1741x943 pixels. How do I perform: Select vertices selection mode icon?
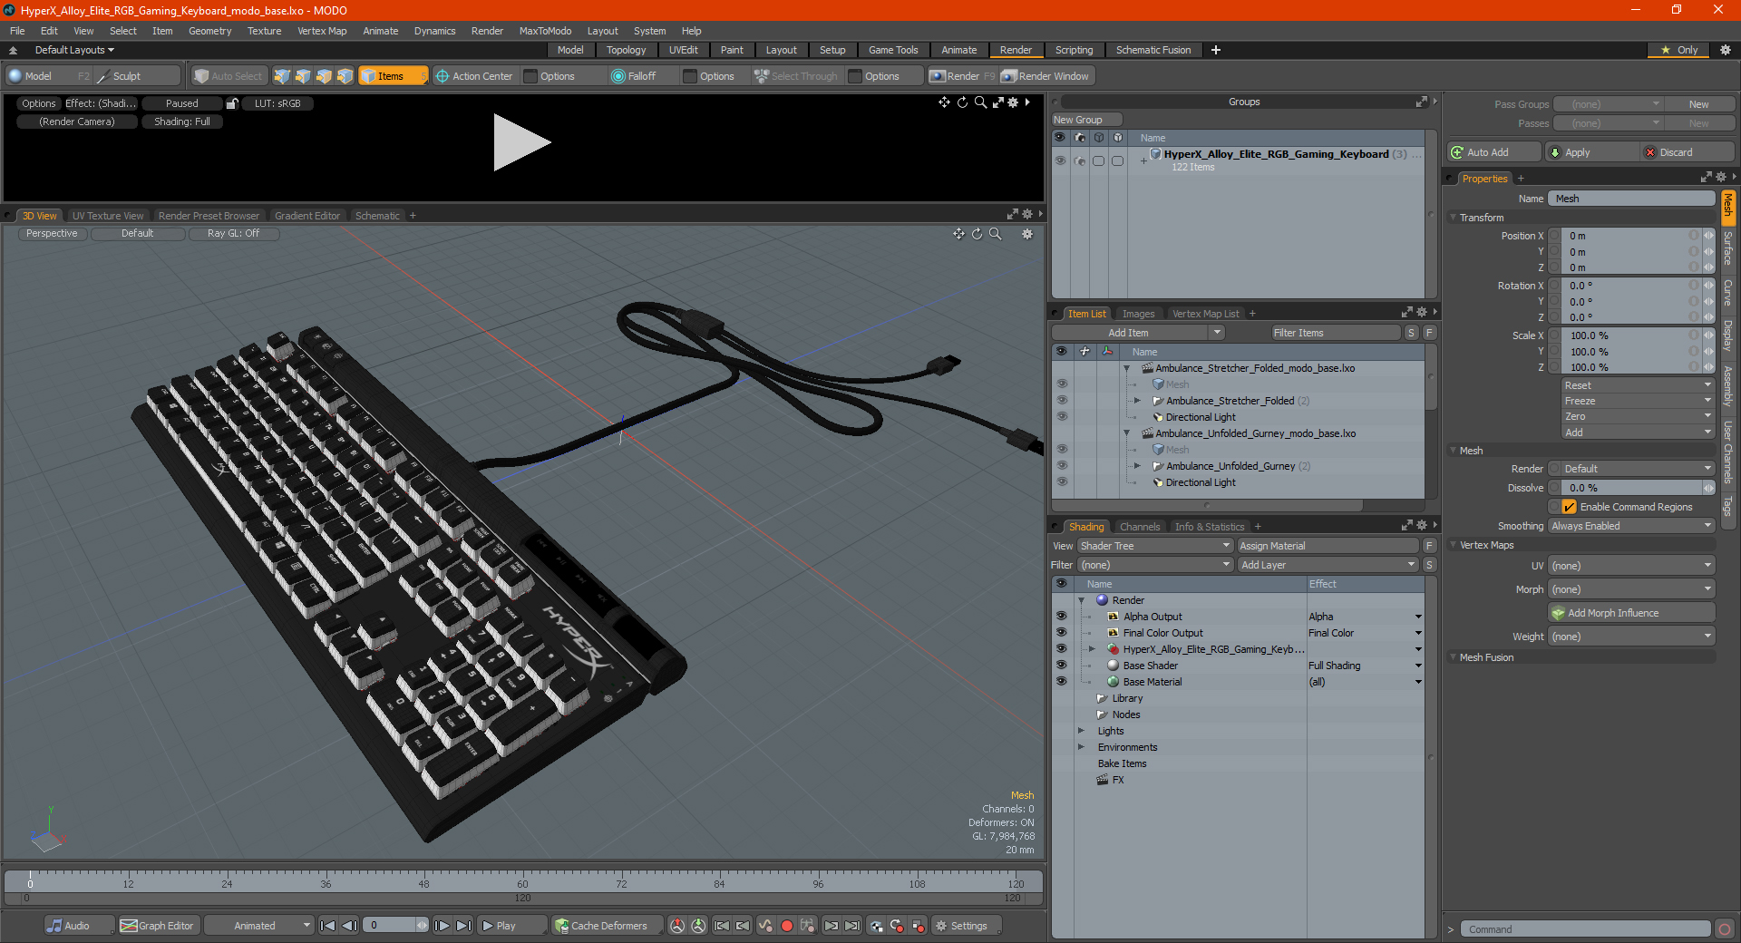tap(282, 76)
